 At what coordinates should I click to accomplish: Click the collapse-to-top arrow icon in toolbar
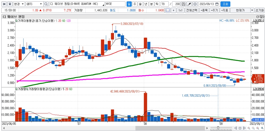[x=10, y=4]
